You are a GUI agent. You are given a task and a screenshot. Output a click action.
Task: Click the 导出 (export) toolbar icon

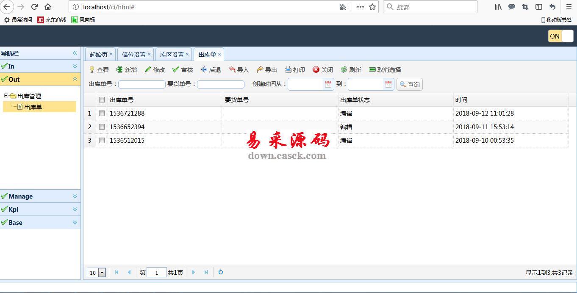pyautogui.click(x=260, y=70)
